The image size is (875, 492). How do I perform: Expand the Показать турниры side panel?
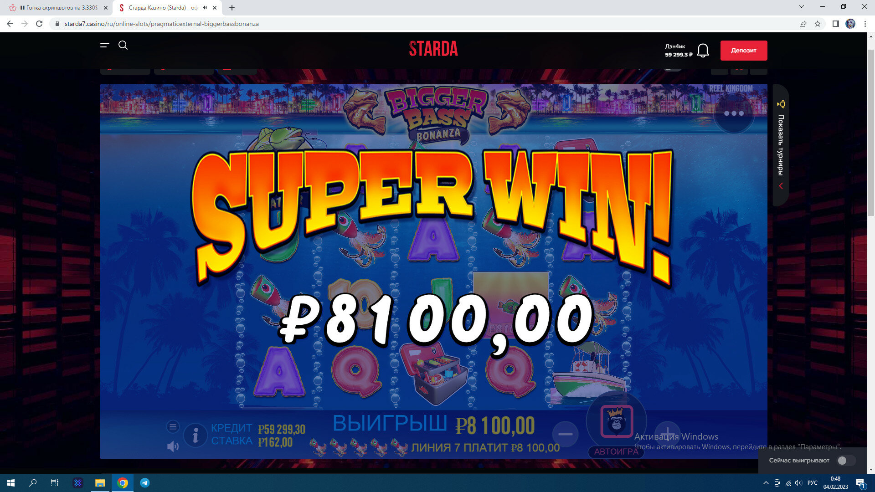click(x=781, y=145)
